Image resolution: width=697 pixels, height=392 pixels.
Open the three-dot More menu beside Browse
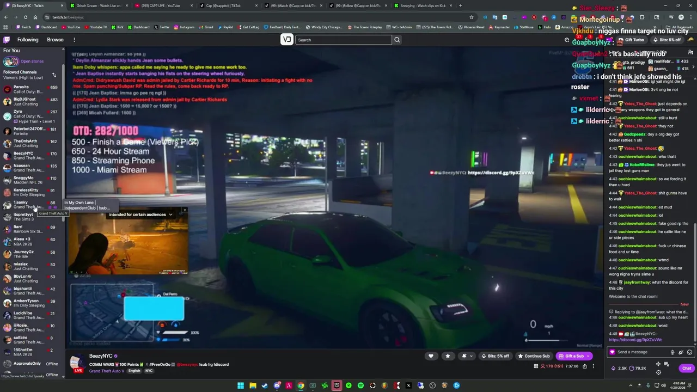click(x=74, y=40)
